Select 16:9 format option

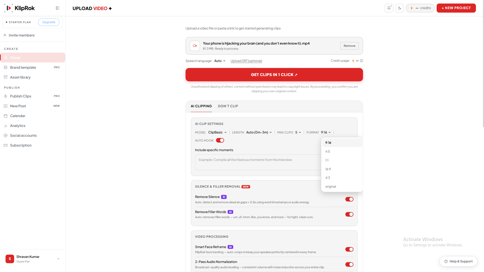pyautogui.click(x=342, y=169)
